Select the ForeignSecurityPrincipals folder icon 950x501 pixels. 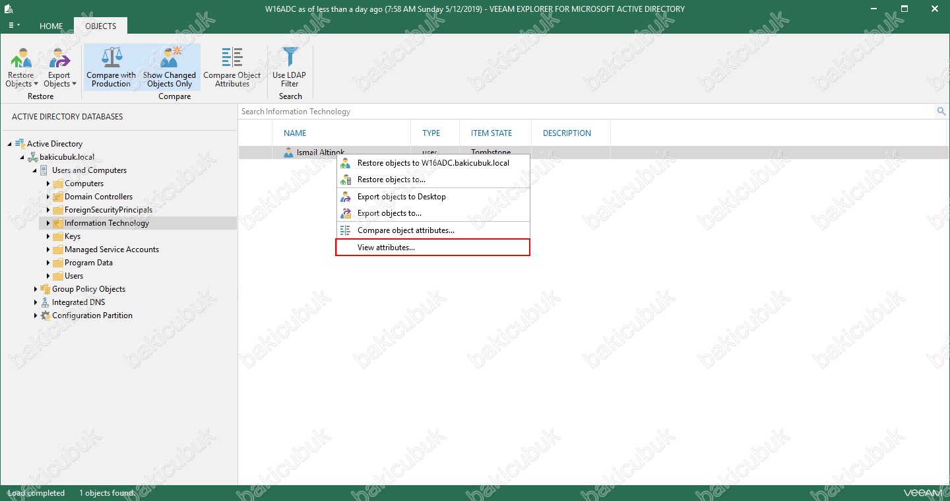coord(57,210)
